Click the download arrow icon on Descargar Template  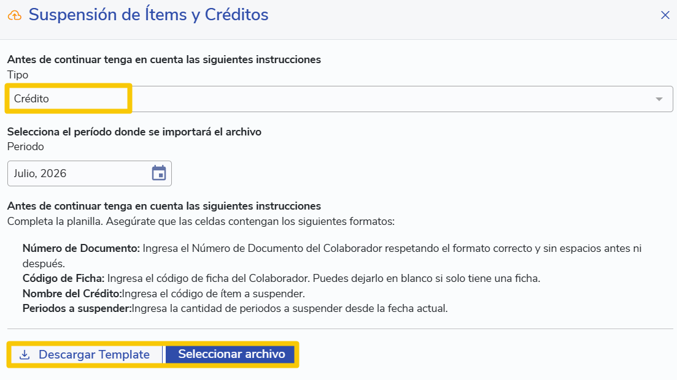25,354
